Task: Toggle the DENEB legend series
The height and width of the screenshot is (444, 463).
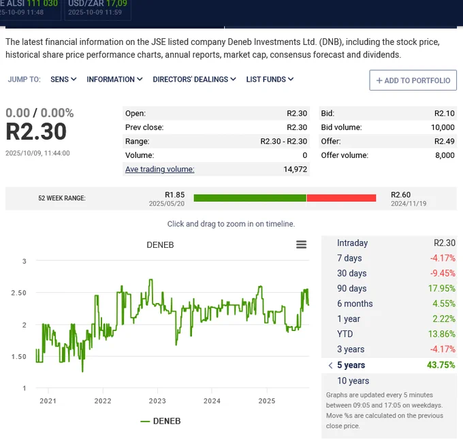Action: click(160, 421)
